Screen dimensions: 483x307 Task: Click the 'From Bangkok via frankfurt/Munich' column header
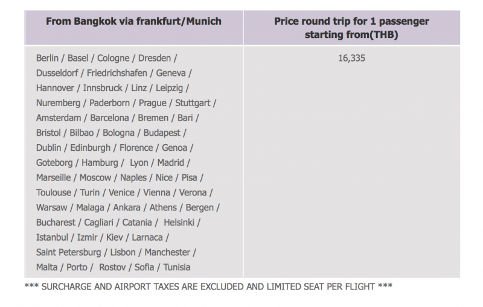(133, 22)
